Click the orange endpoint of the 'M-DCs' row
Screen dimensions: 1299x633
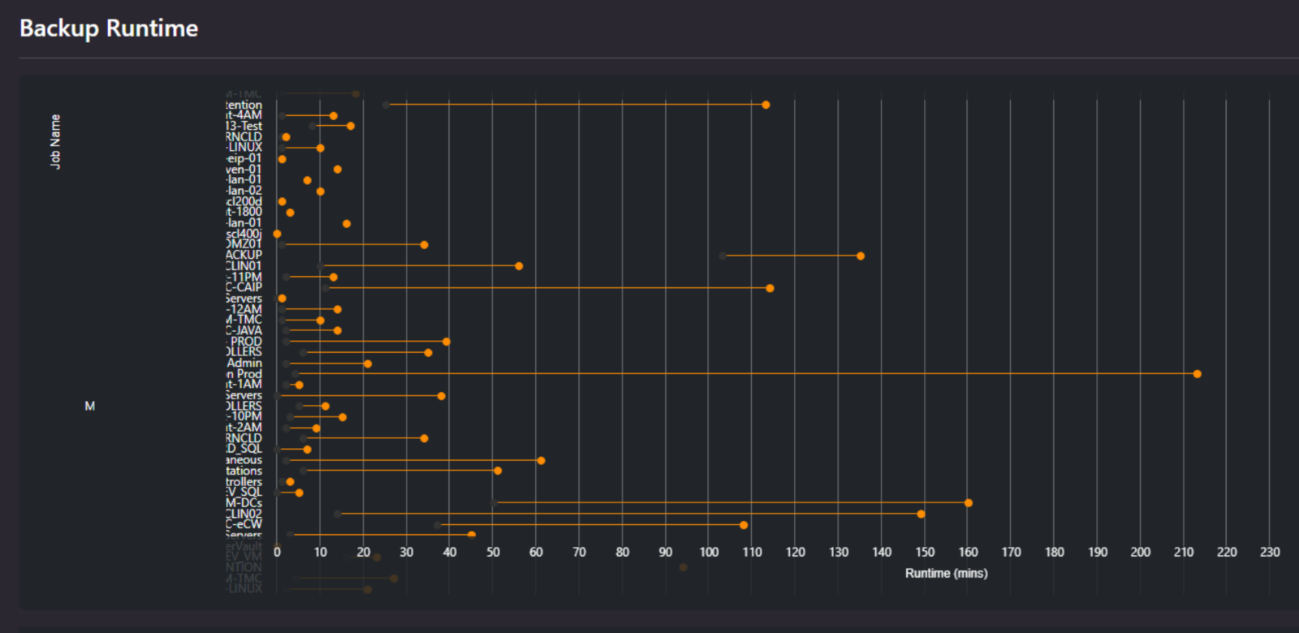pos(969,503)
